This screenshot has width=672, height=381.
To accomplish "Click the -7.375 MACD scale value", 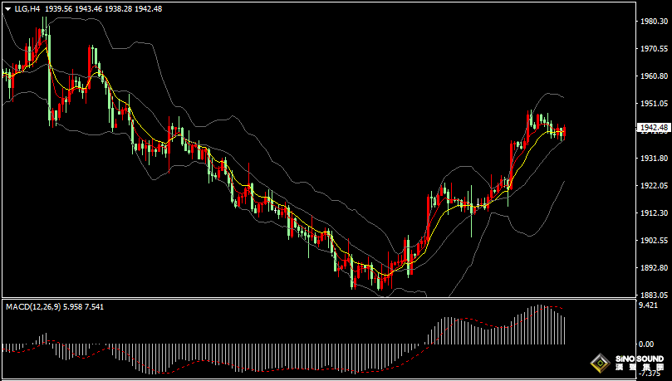I will 649,374.
